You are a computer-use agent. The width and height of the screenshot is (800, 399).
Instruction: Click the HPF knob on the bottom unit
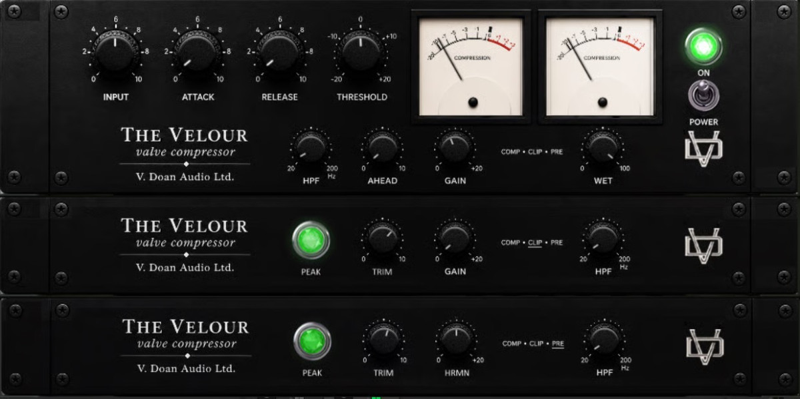(604, 340)
